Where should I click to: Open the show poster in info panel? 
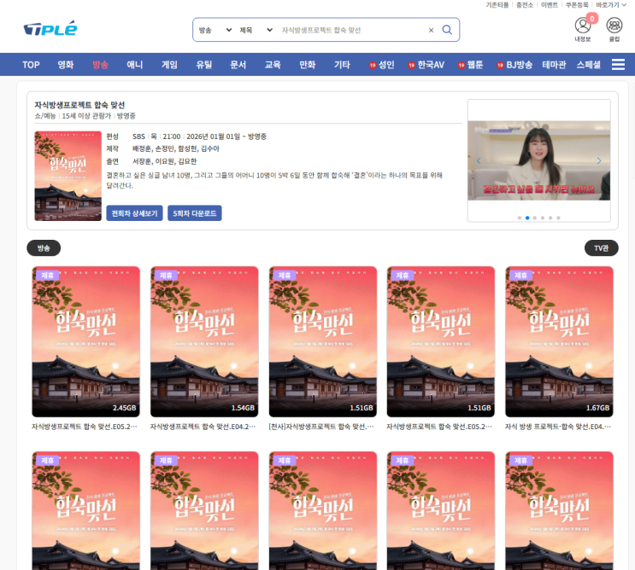pyautogui.click(x=68, y=176)
